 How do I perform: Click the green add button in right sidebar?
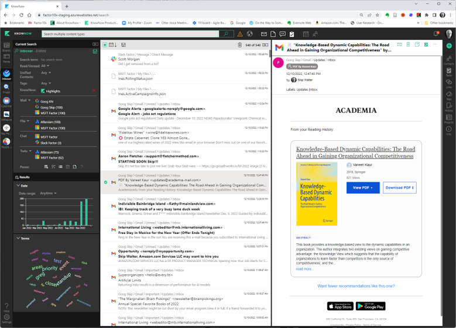click(x=449, y=46)
